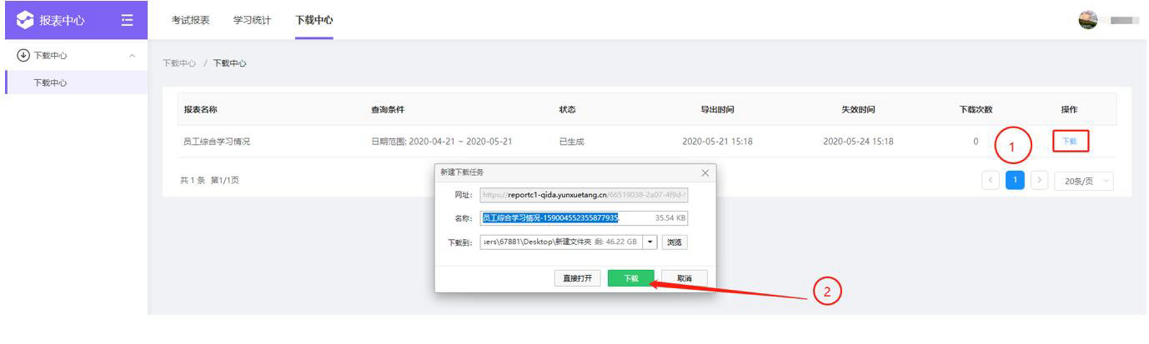Open the user avatar profile picture

coord(1087,20)
